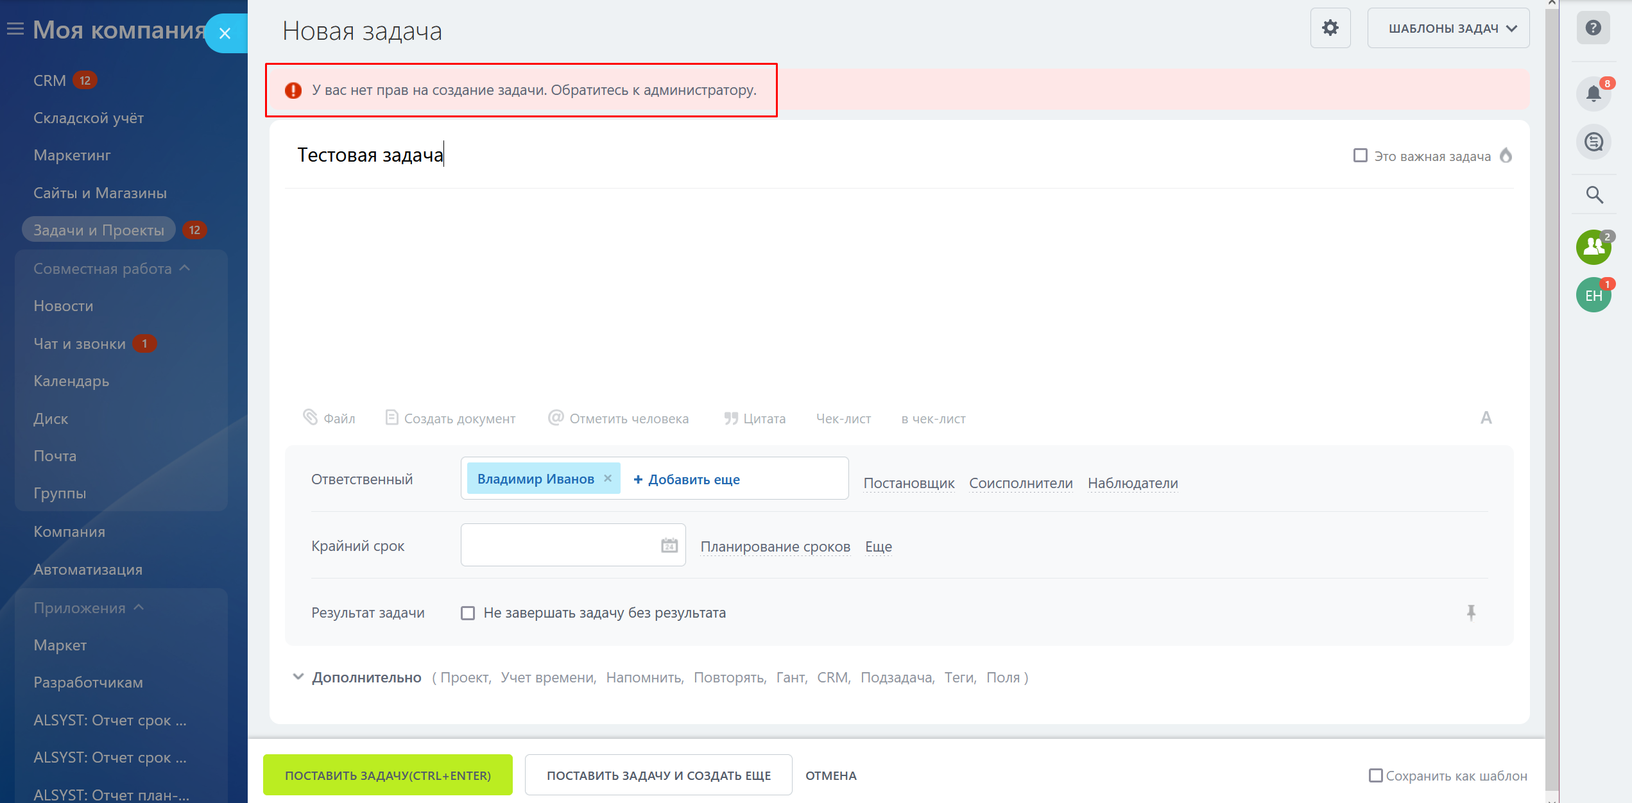
Task: Click the magnifier search icon
Action: tap(1594, 194)
